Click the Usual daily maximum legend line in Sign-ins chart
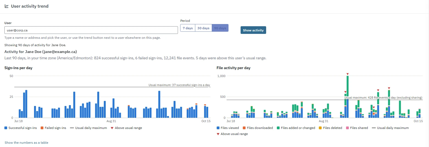 [x=72, y=128]
